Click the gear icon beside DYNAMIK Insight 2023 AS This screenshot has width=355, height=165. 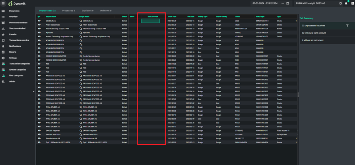click(x=340, y=3)
